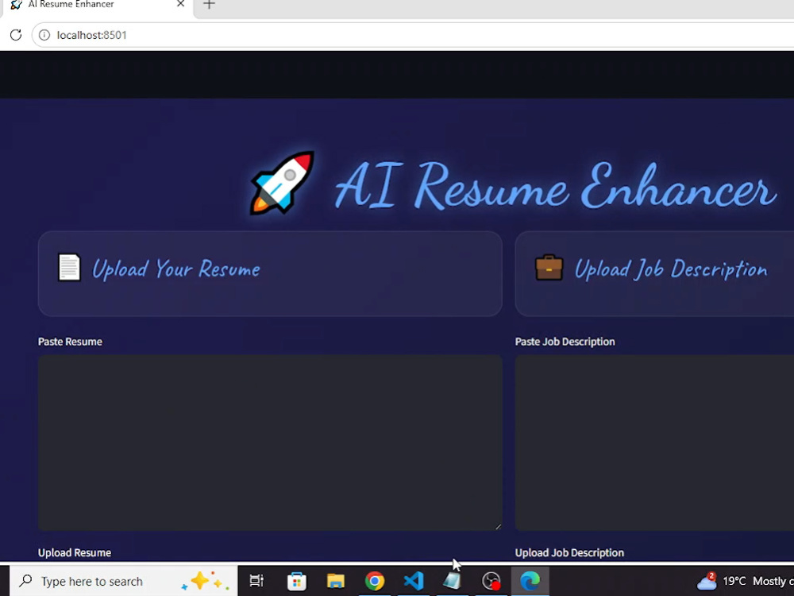Click the AI Resume Enhancer heading

555,185
